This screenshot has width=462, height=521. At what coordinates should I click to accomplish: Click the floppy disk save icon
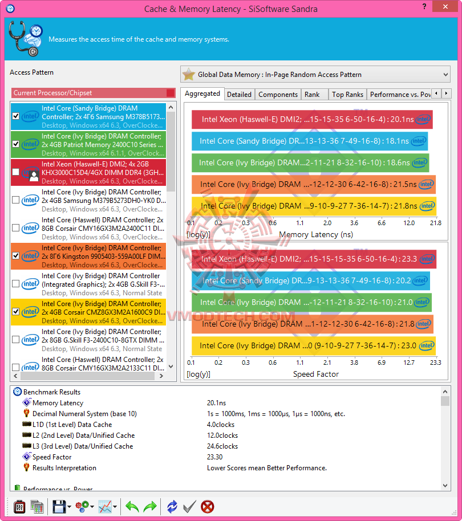coord(59,507)
